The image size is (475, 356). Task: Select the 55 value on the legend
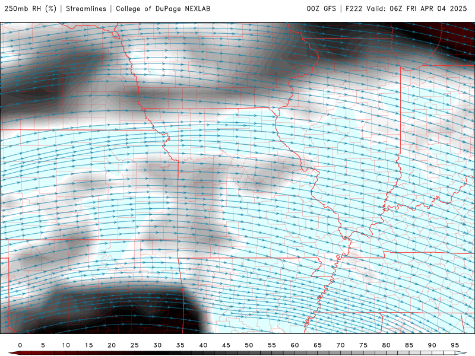pos(272,345)
